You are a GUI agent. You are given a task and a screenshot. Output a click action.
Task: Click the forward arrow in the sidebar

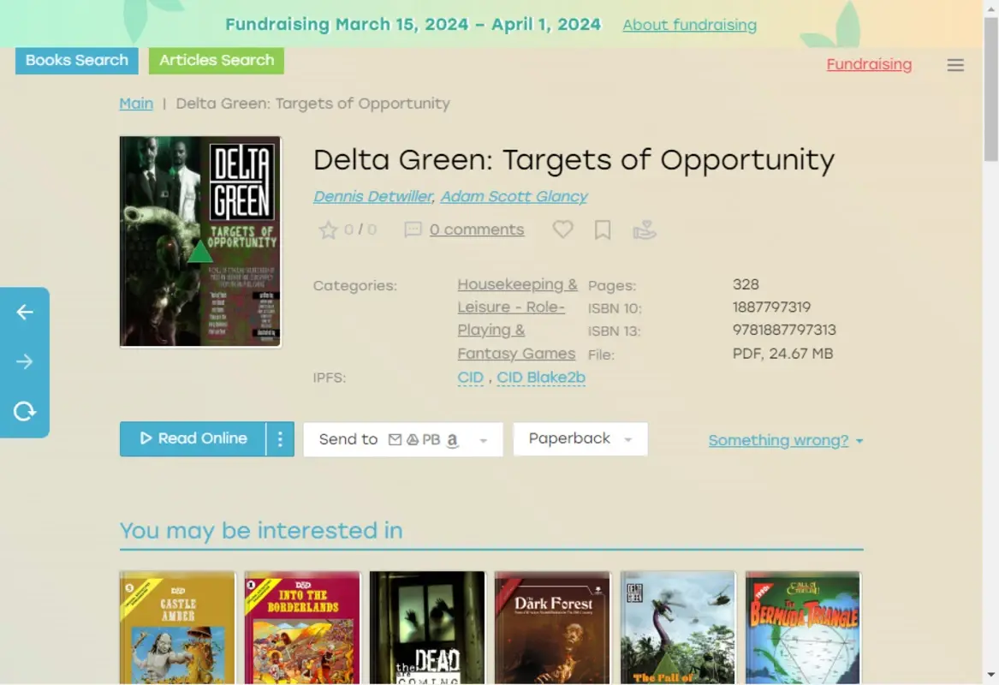[25, 361]
